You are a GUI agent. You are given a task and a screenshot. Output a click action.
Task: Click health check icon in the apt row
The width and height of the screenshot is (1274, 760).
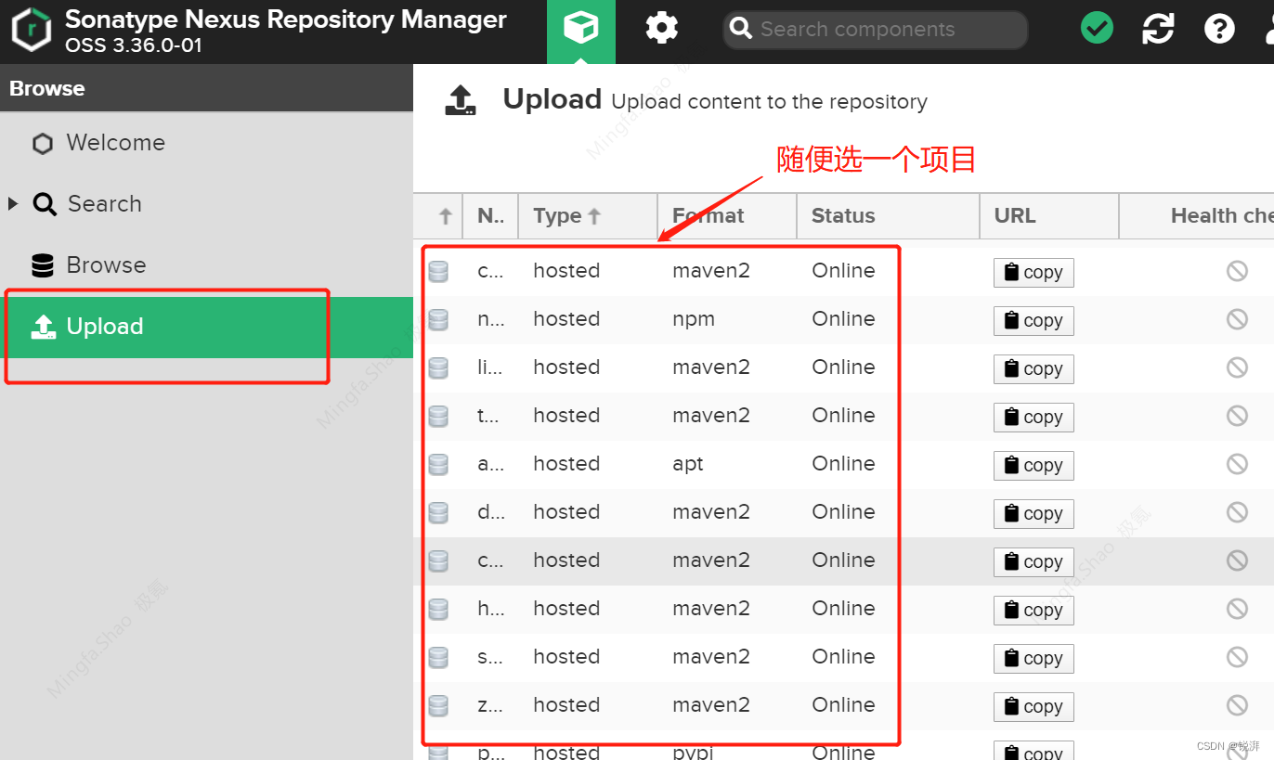(1237, 464)
